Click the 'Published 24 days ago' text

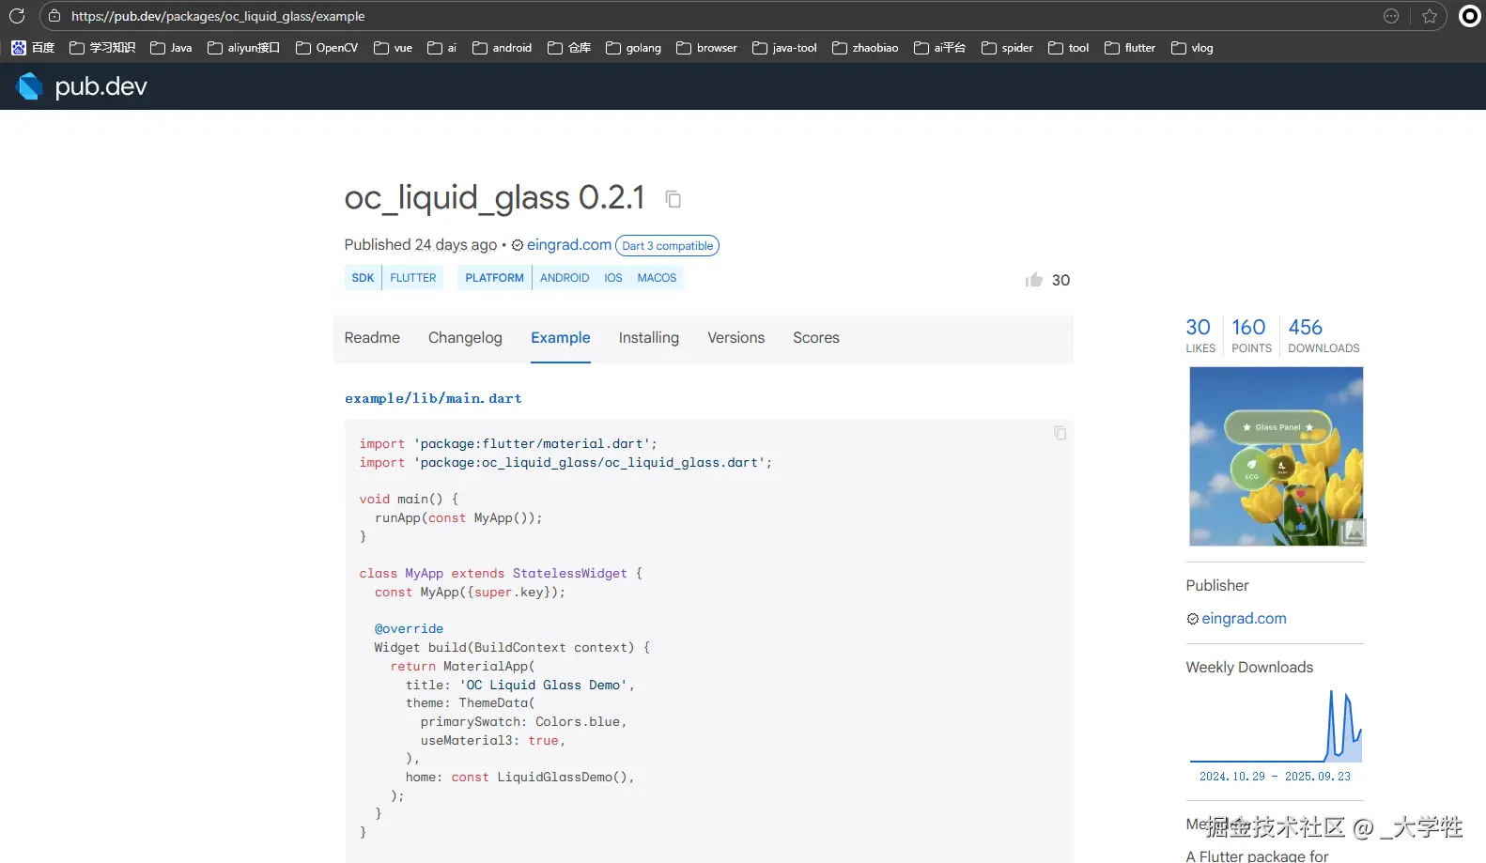(x=421, y=245)
